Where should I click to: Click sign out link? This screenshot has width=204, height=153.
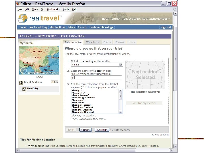[166, 27]
